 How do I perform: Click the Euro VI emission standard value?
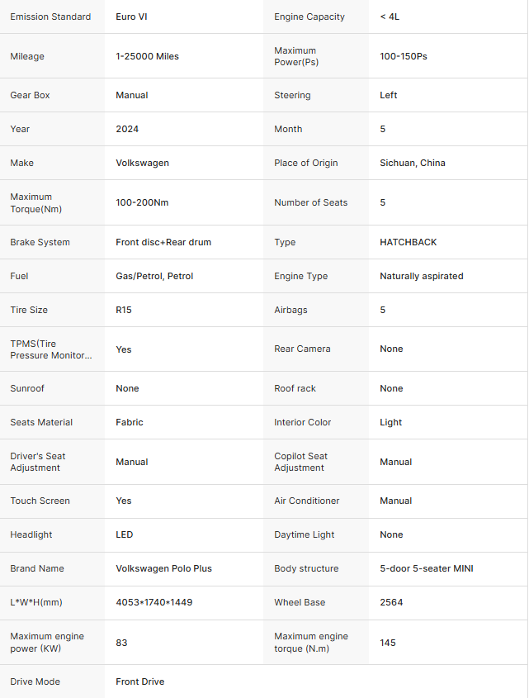131,17
